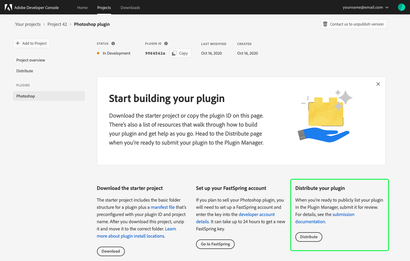
Task: Click 'Go to FastSpring'
Action: click(215, 244)
